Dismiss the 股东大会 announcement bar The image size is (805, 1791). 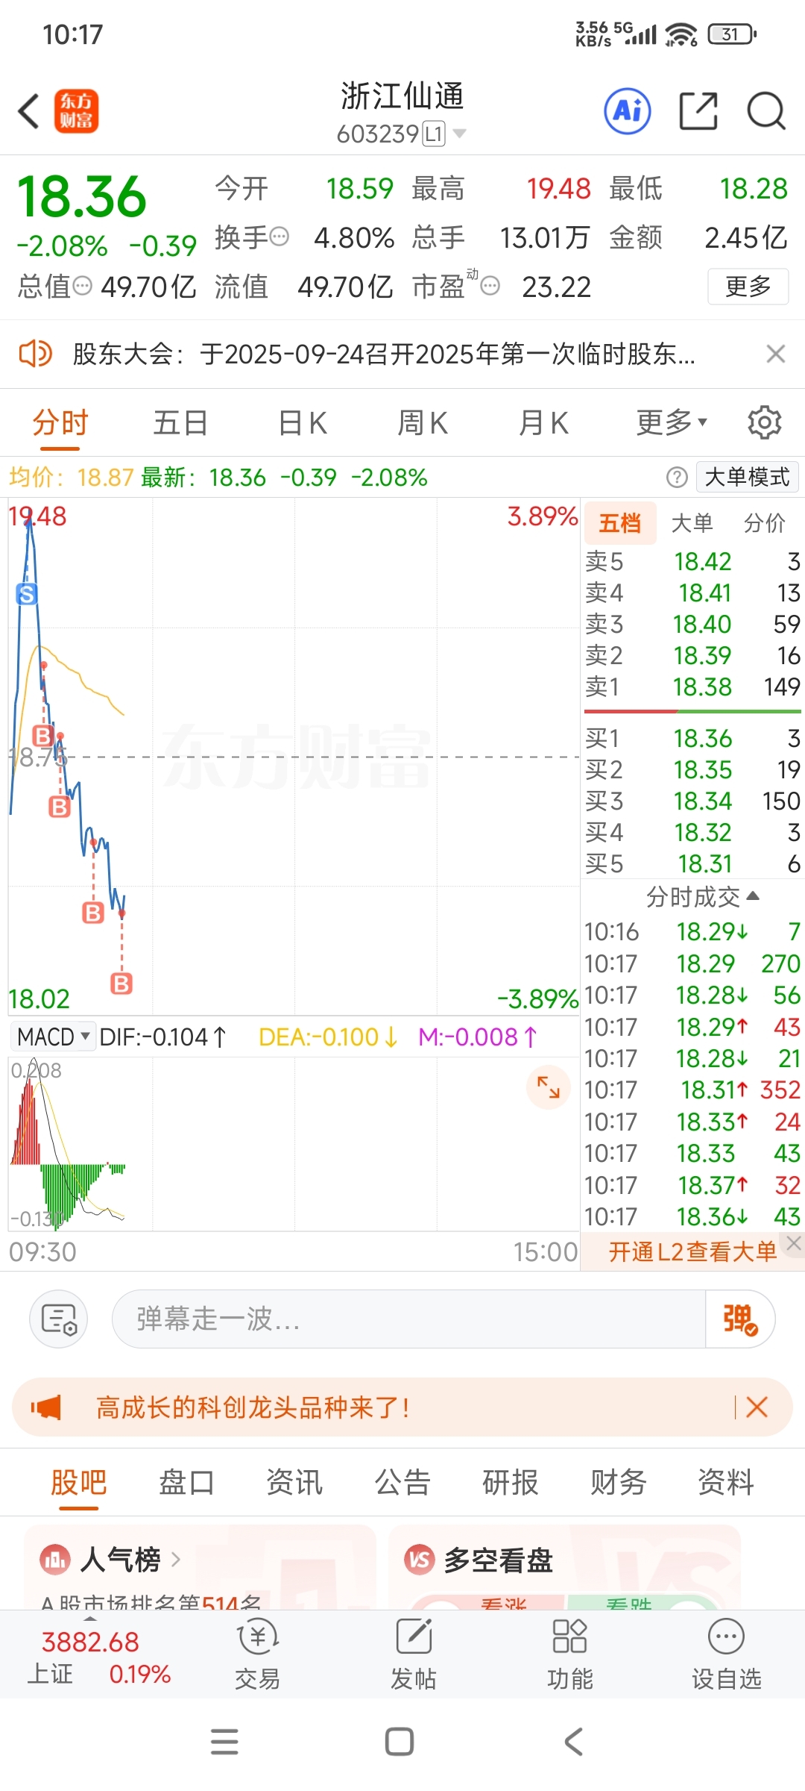pos(776,354)
